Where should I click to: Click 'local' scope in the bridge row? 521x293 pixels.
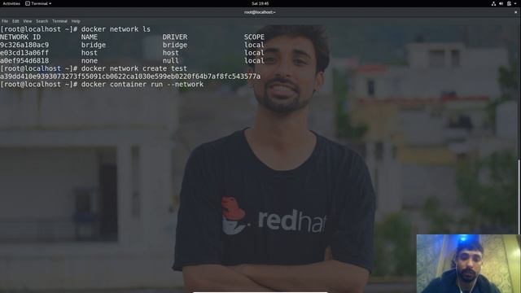pyautogui.click(x=254, y=45)
